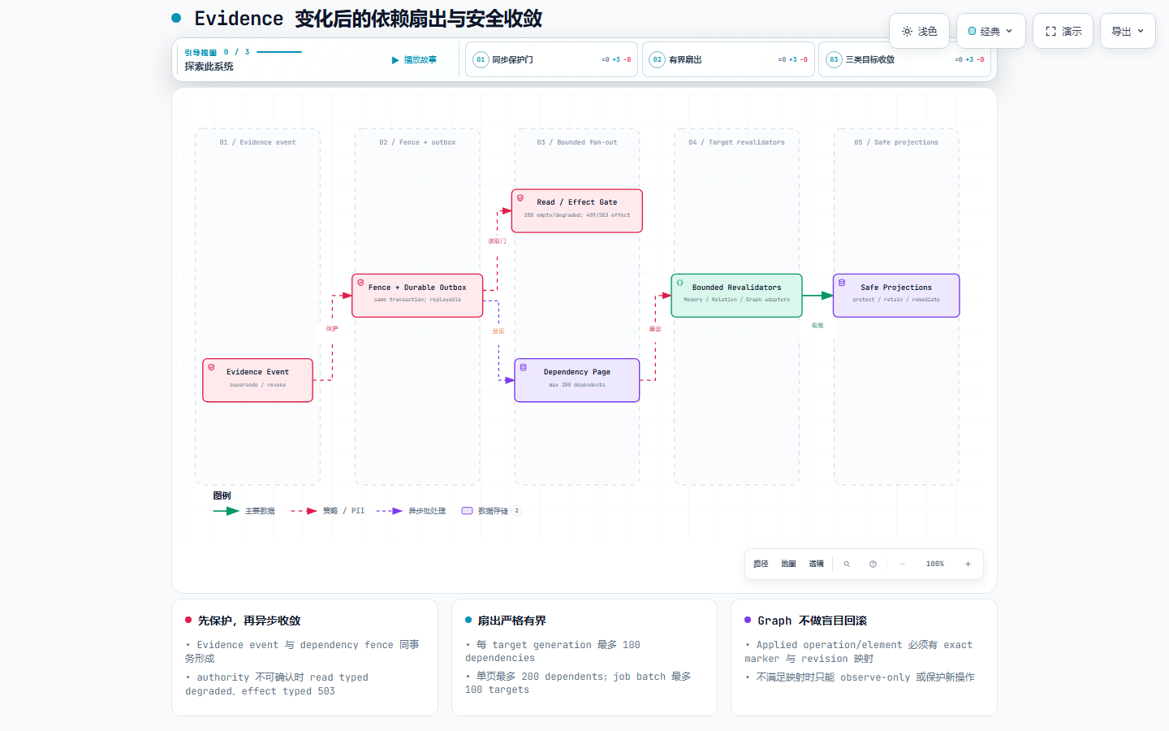Click lane header 01 / Evidence event
Screen dimensions: 1169x731
click(x=257, y=142)
